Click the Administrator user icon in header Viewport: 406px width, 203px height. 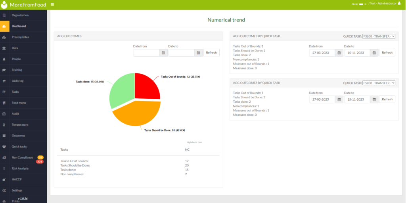pyautogui.click(x=400, y=4)
